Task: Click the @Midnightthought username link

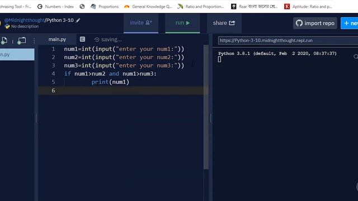Action: click(x=24, y=20)
